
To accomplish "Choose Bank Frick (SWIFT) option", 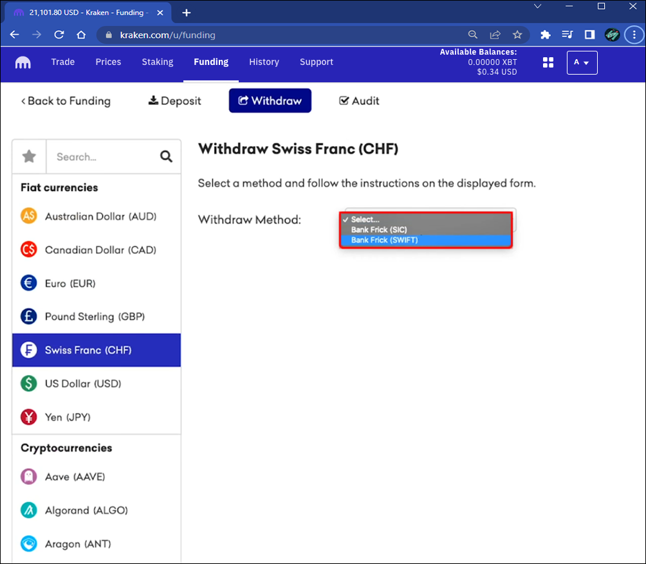I will pyautogui.click(x=384, y=240).
